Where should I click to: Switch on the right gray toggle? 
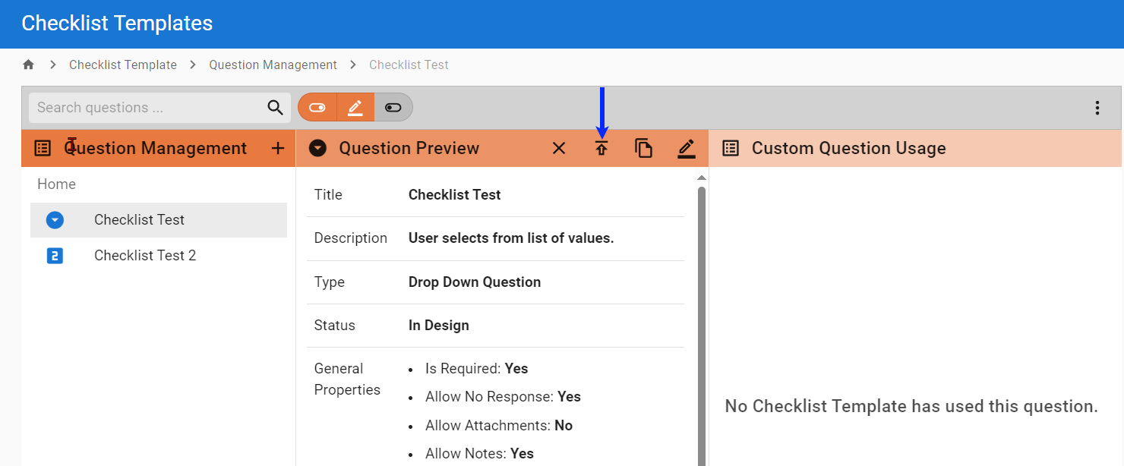pyautogui.click(x=393, y=106)
